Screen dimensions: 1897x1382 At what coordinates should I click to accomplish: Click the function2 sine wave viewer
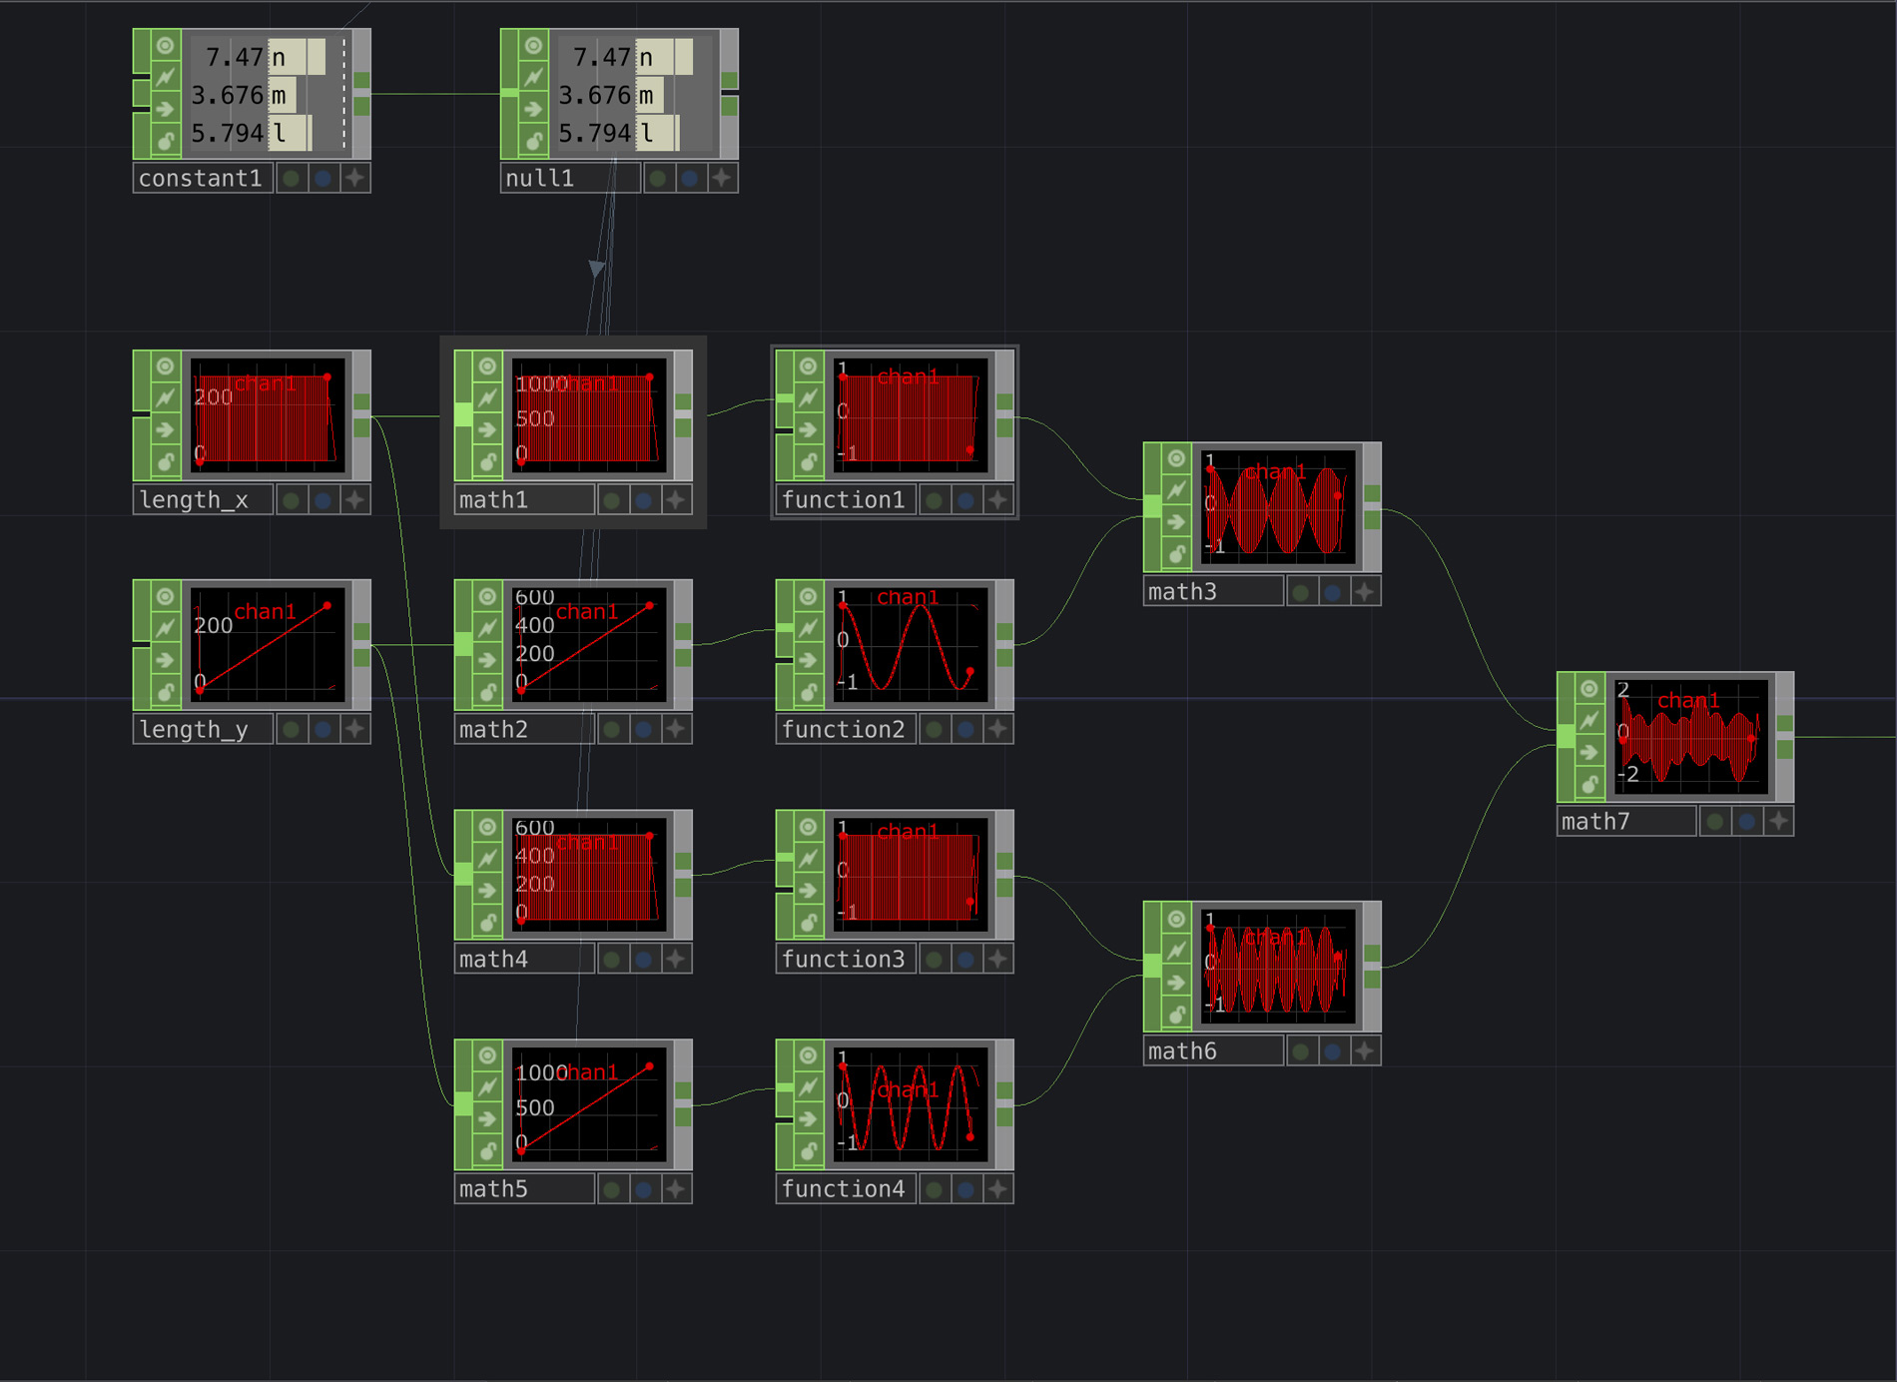click(x=910, y=645)
